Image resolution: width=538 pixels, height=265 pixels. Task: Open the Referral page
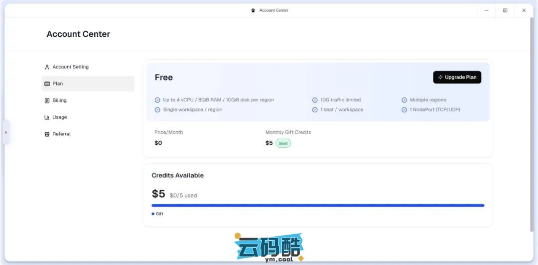(61, 134)
